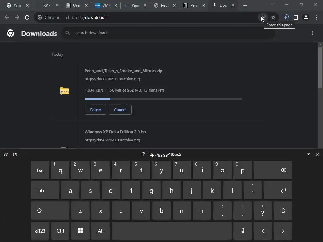
Task: Open the ia902204.us.archive.org link
Action: click(112, 140)
